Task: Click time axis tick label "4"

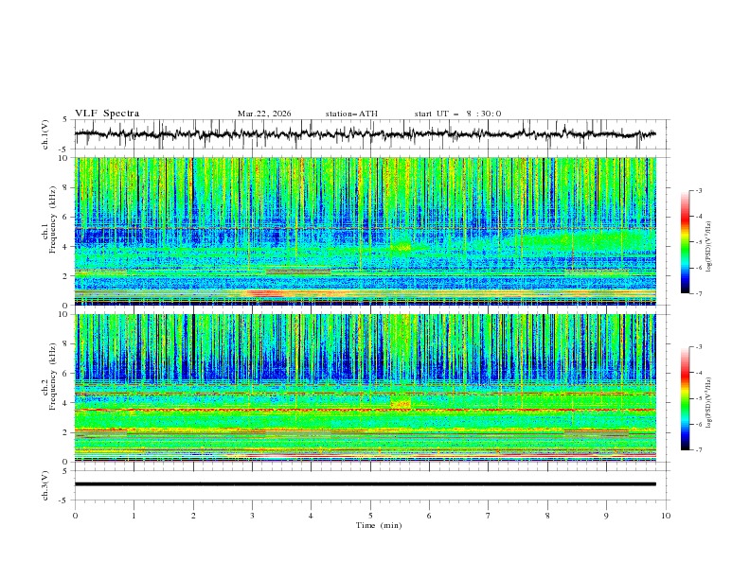Action: [x=311, y=516]
